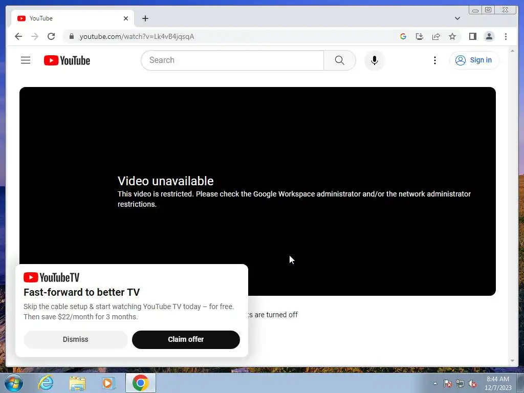The height and width of the screenshot is (393, 524).
Task: Open Windows Media Player from taskbar
Action: click(108, 383)
